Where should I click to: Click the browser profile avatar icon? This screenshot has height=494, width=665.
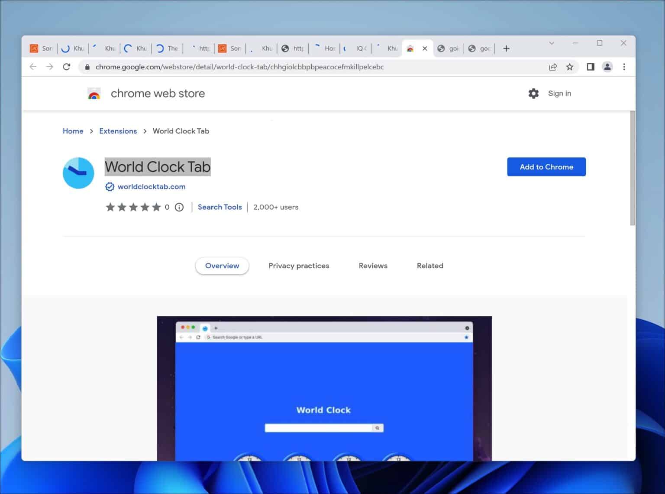tap(607, 67)
